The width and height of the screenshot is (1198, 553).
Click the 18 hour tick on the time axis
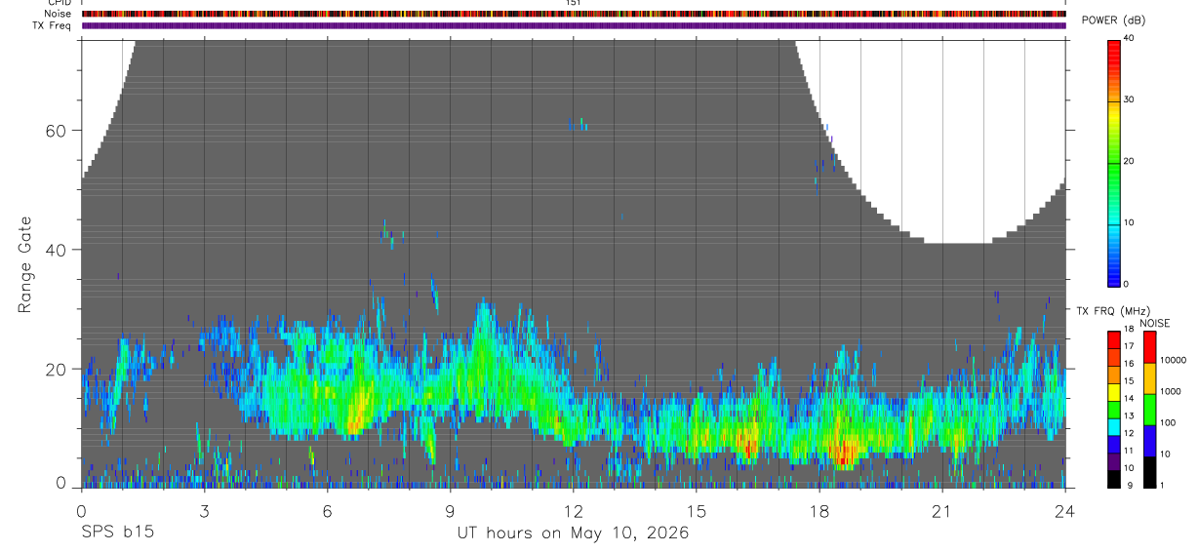click(819, 510)
